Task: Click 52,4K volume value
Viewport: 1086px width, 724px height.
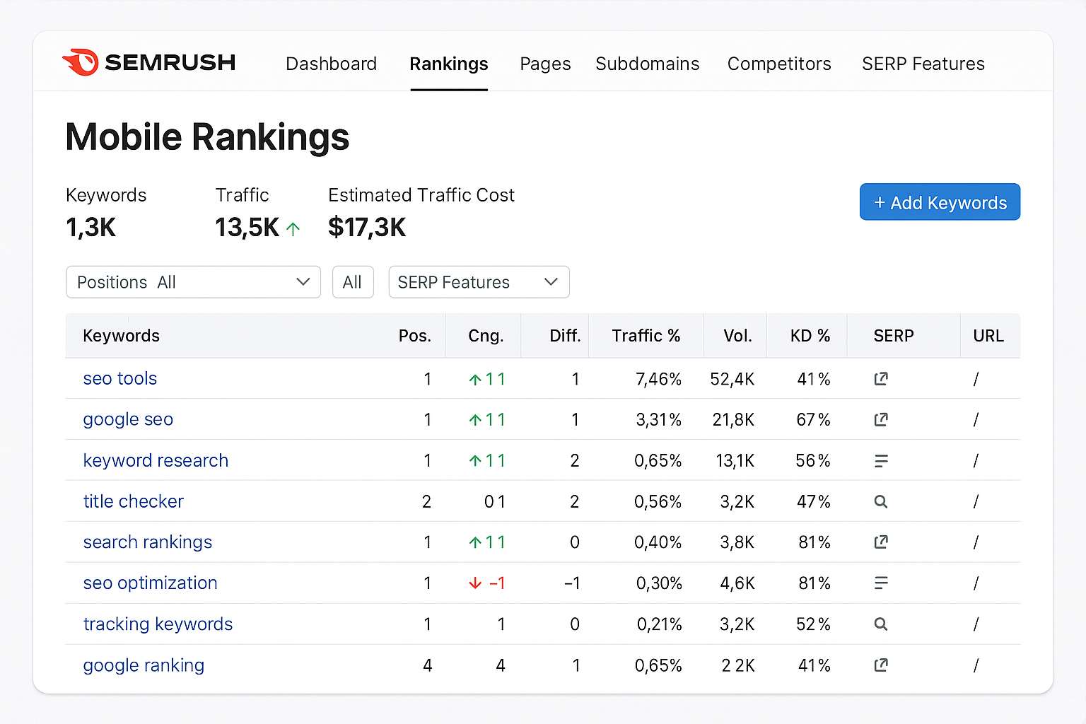Action: [732, 380]
